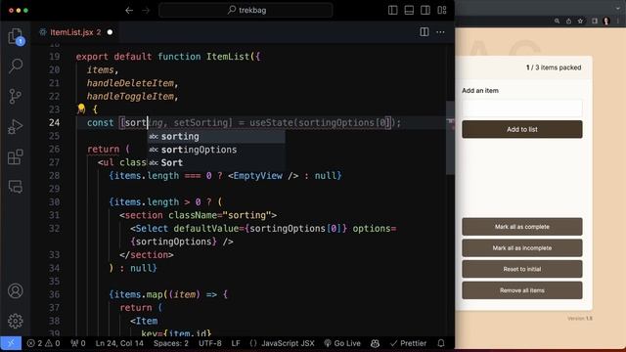Screen dimensions: 626x352
Task: Toggle primary sidebar layout icon
Action: (x=393, y=11)
